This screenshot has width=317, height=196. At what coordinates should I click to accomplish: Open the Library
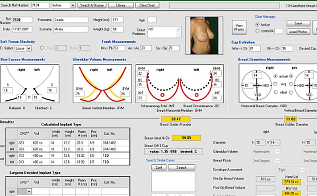(x=121, y=5)
